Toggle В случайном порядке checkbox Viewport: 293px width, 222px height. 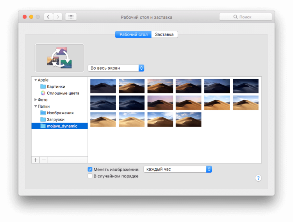coord(90,176)
